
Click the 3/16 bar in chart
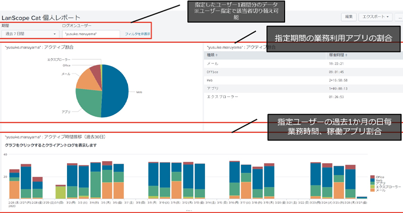click(x=234, y=180)
